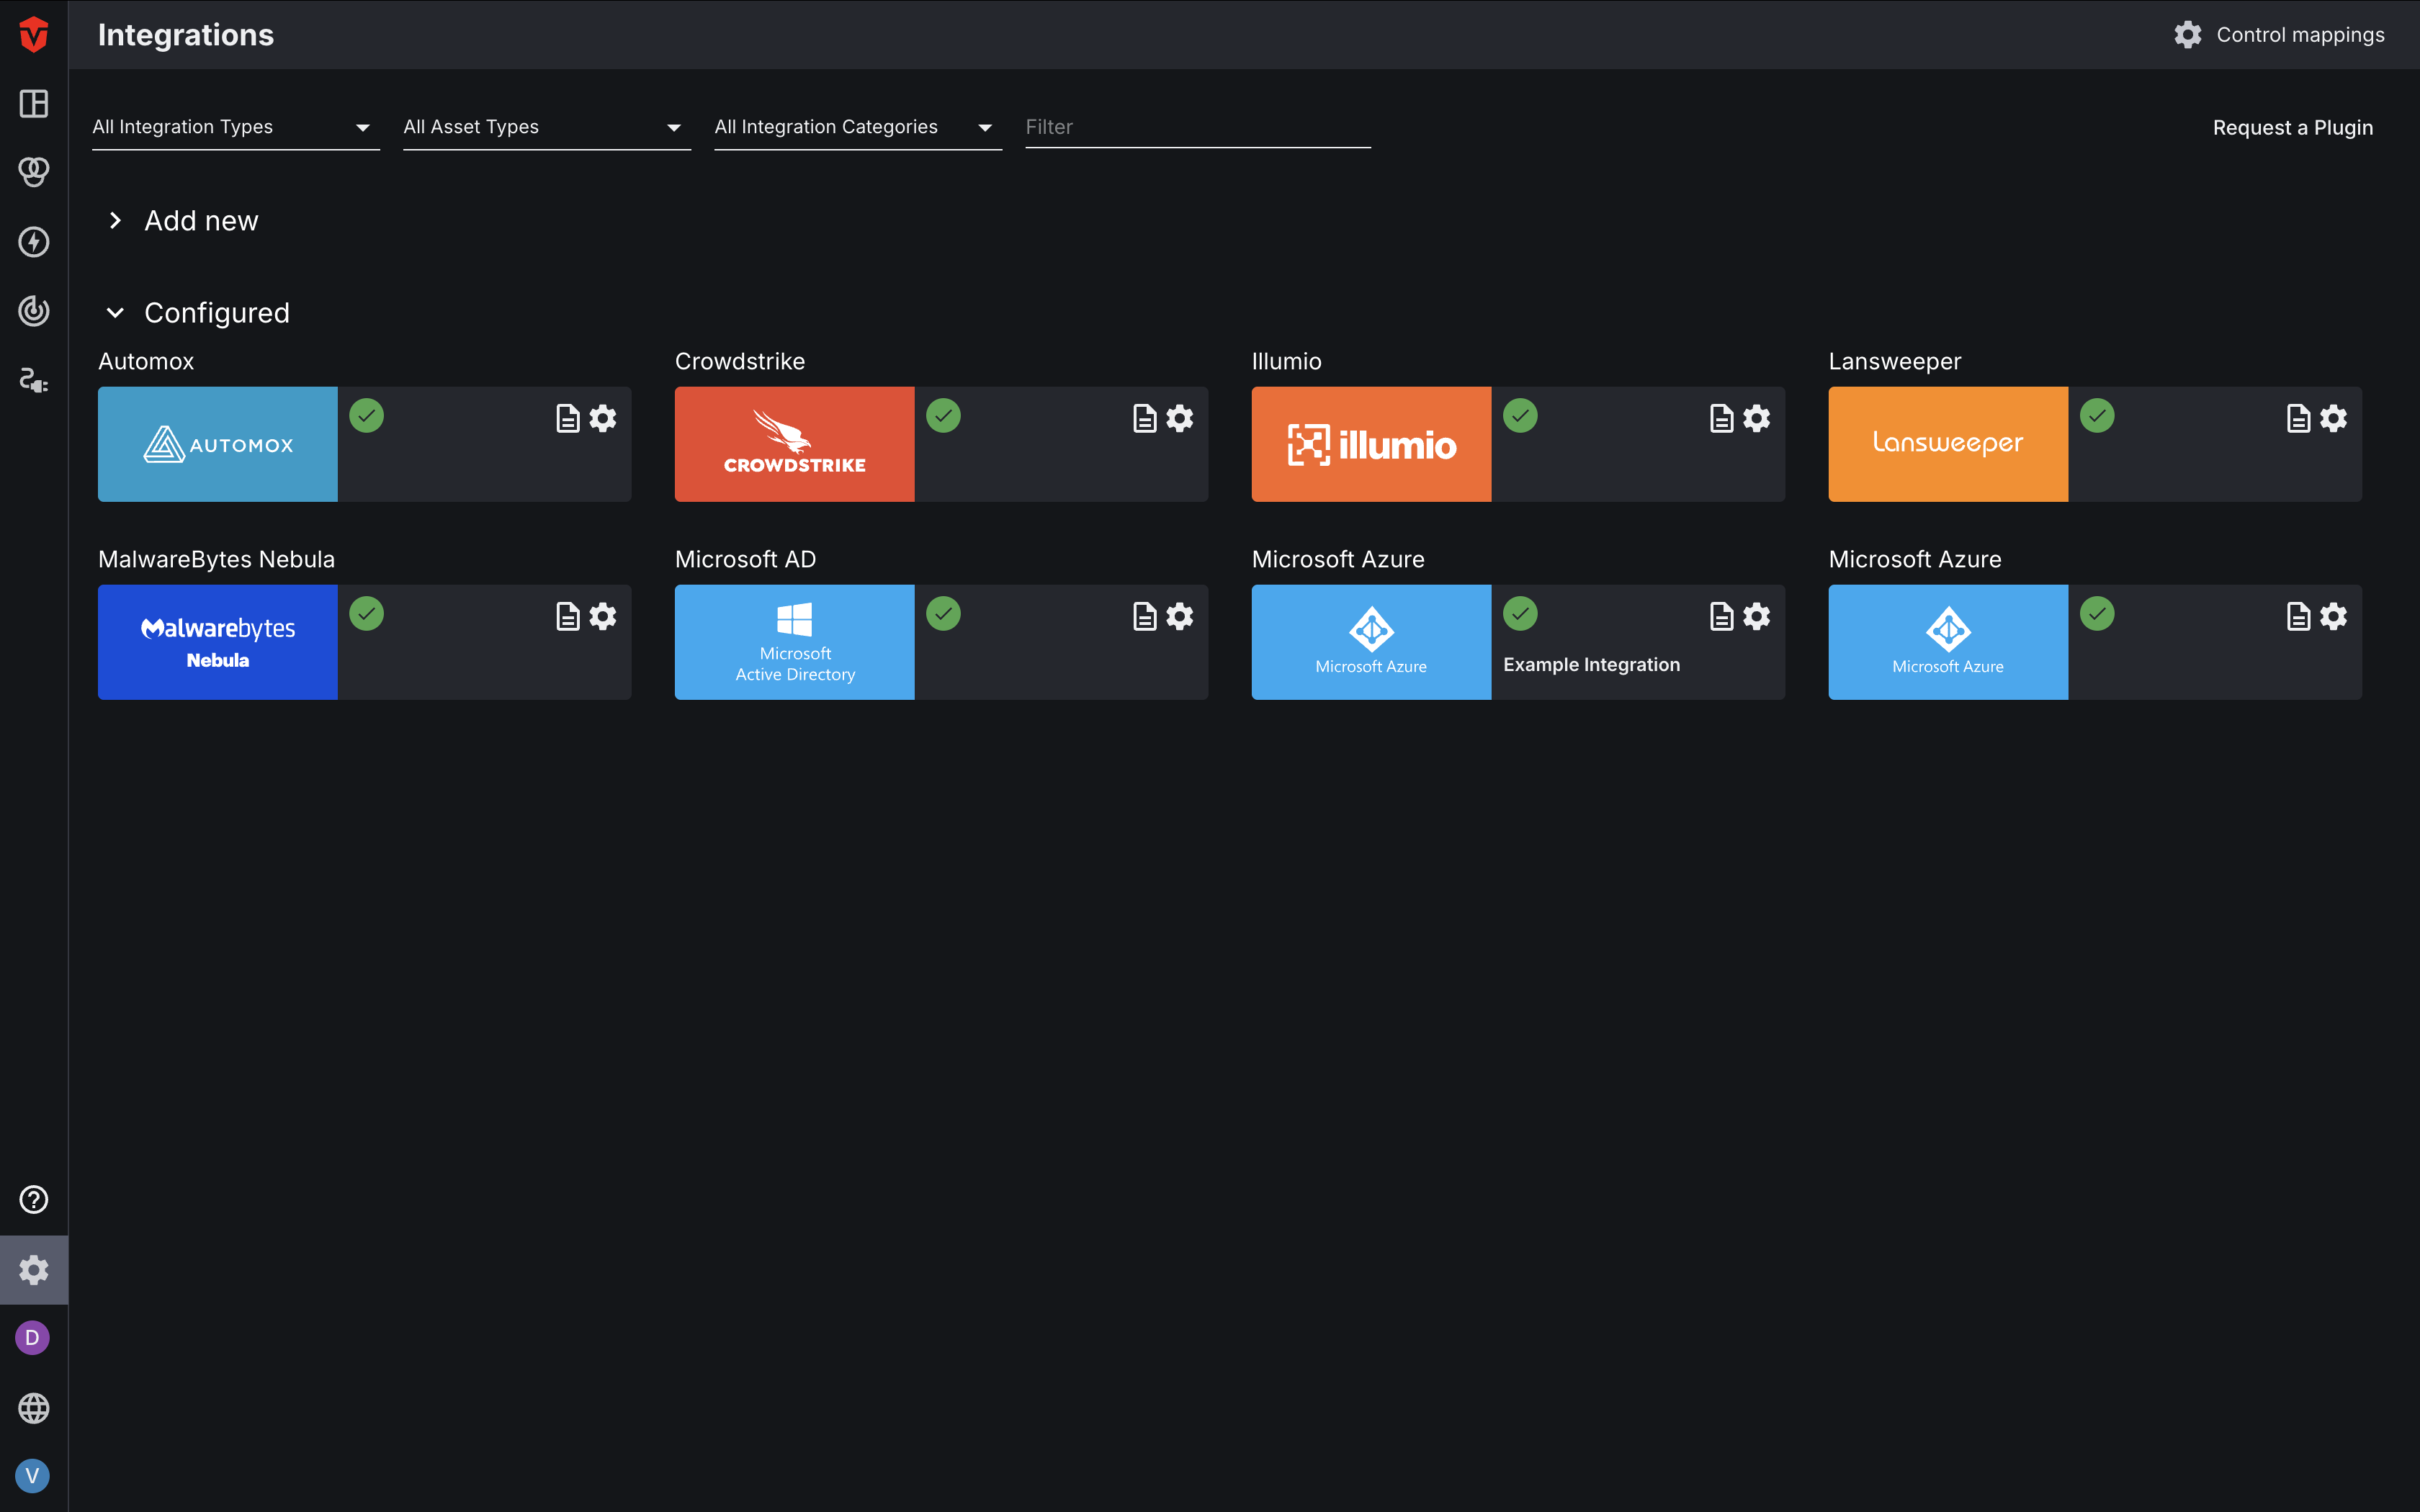The height and width of the screenshot is (1512, 2420).
Task: Open the globe language icon
Action: click(34, 1408)
